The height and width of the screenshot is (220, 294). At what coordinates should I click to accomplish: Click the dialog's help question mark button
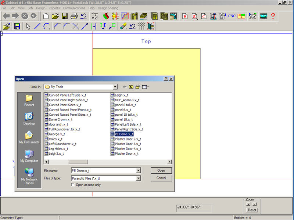click(166, 79)
